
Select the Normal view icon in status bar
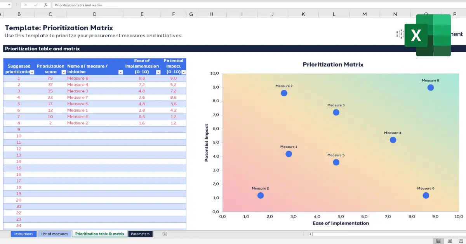coord(438,241)
